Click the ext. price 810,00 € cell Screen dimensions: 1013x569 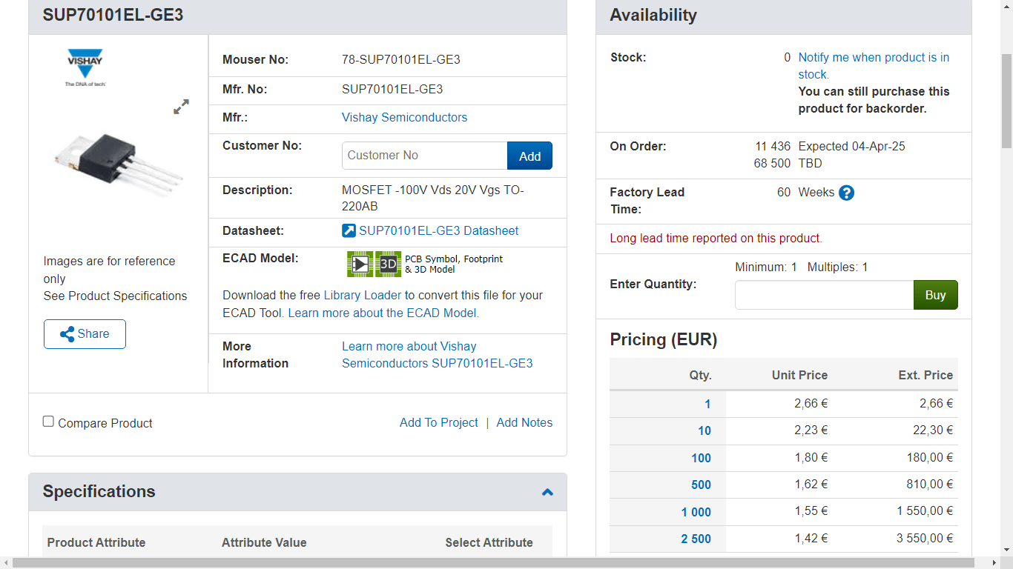(x=930, y=484)
